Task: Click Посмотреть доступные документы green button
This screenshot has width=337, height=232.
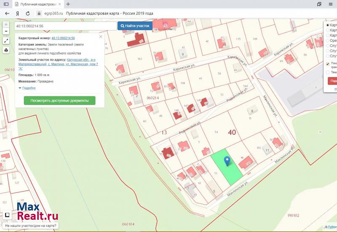Action: [59, 101]
